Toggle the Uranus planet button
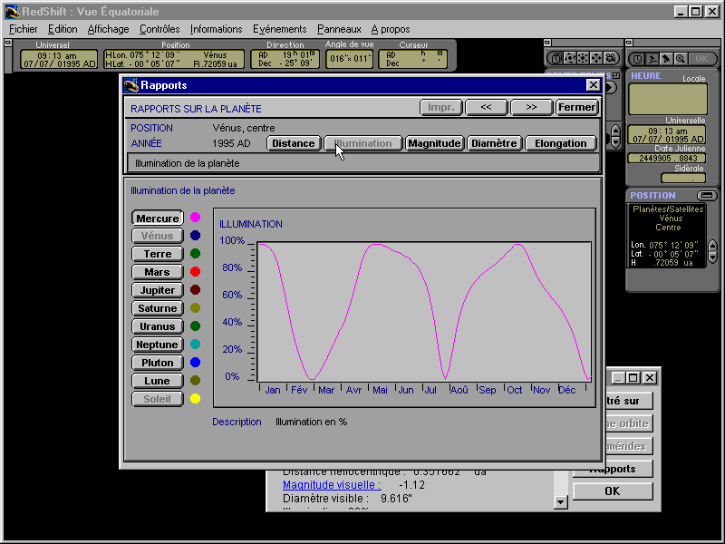The height and width of the screenshot is (544, 725). pos(157,326)
